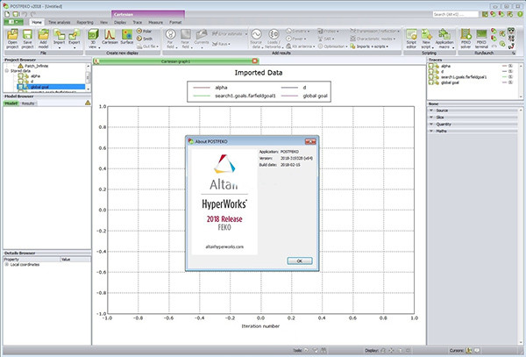526x357 pixels.
Task: Click the Save project icon
Action: point(29,39)
